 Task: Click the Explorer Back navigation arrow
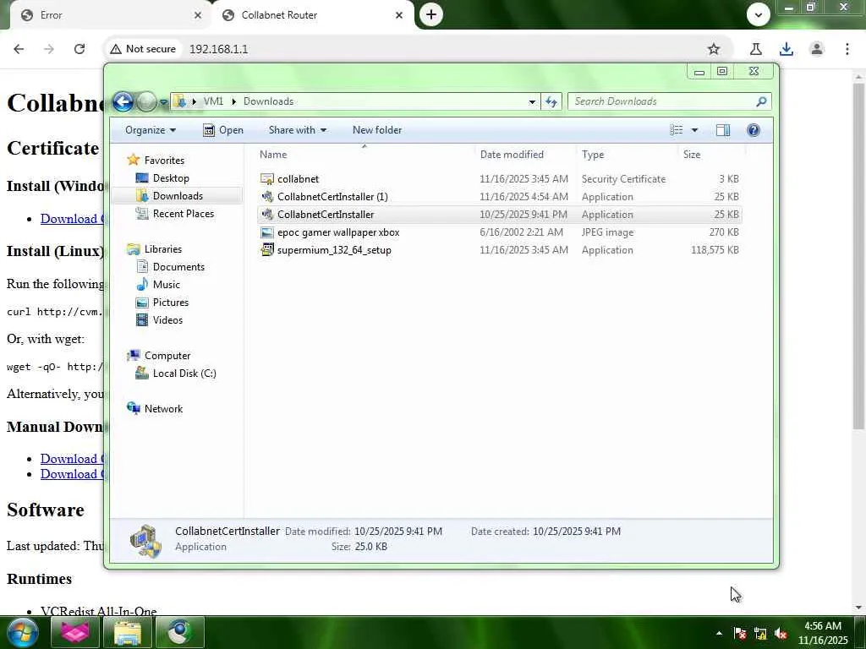(123, 101)
